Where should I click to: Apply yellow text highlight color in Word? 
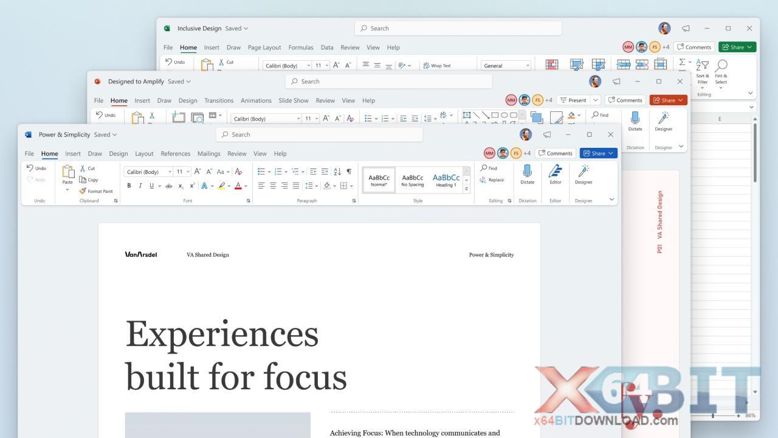[x=222, y=186]
